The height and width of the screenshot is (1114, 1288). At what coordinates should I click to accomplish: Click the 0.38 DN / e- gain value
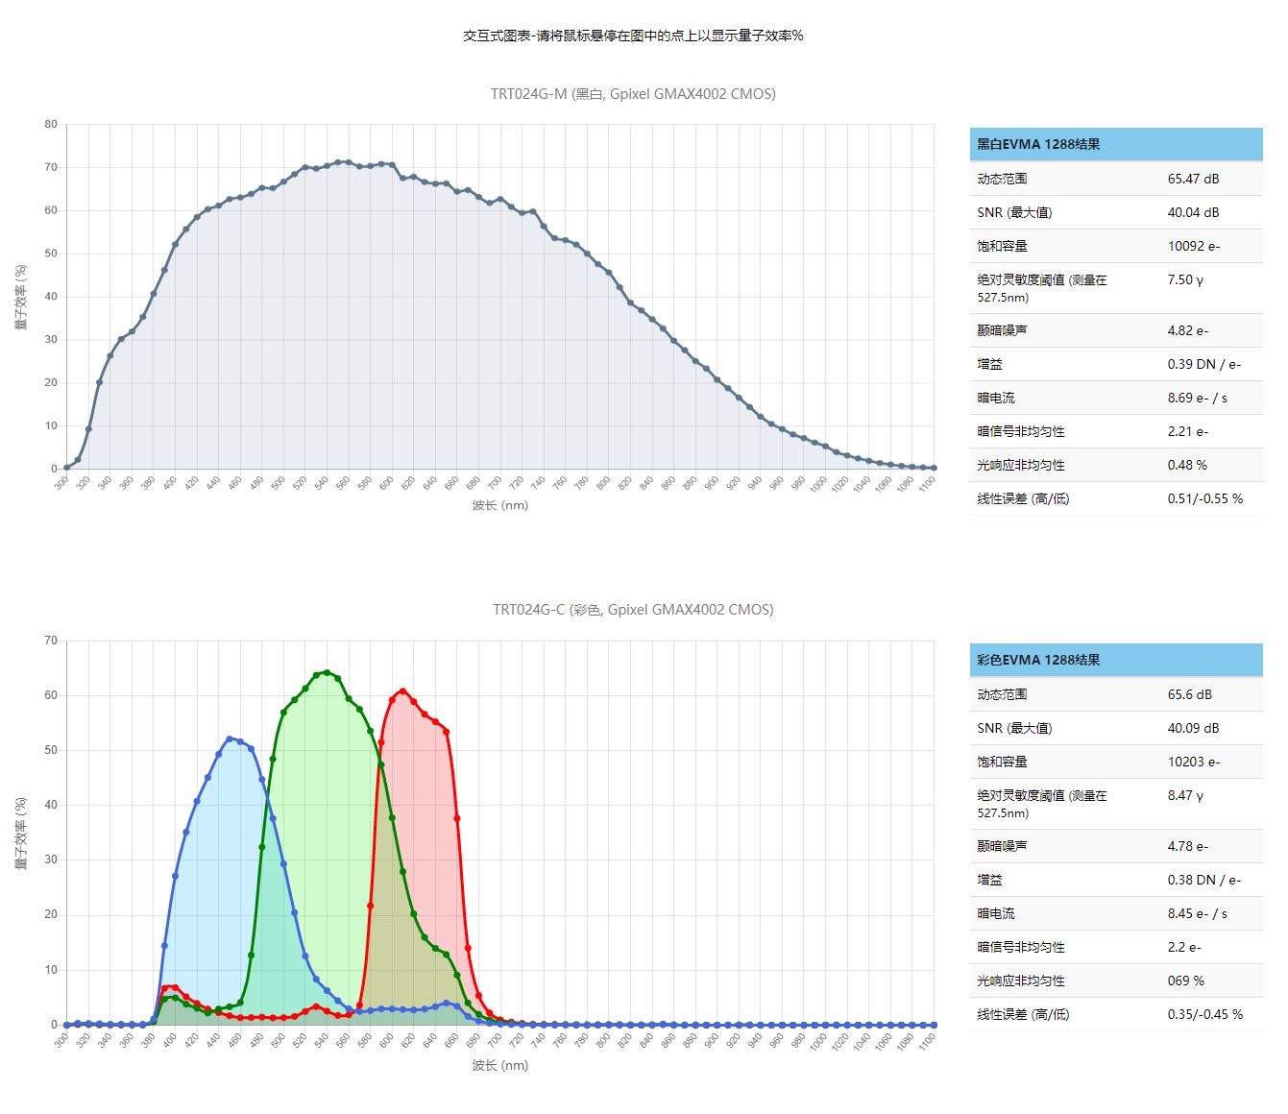click(1203, 880)
